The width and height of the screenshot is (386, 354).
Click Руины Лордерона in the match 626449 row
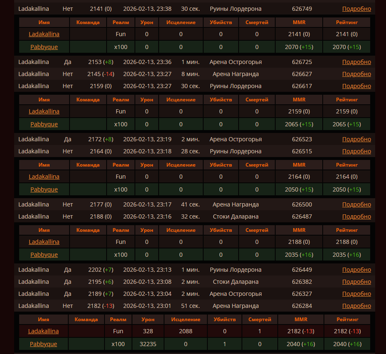tap(236, 270)
